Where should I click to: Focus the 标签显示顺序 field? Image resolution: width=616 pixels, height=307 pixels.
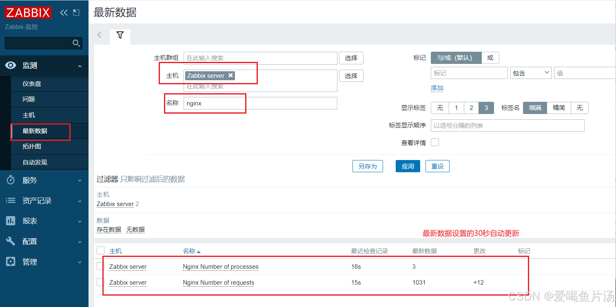coord(507,125)
